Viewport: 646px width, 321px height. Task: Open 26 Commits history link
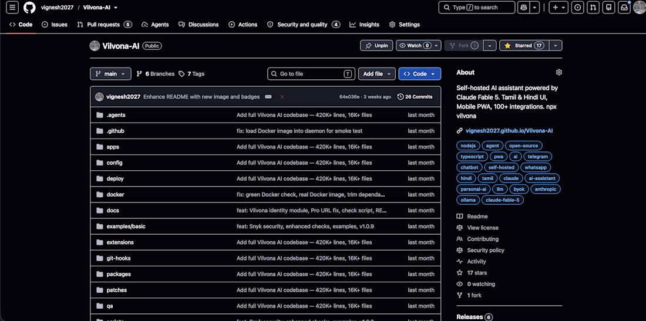415,97
